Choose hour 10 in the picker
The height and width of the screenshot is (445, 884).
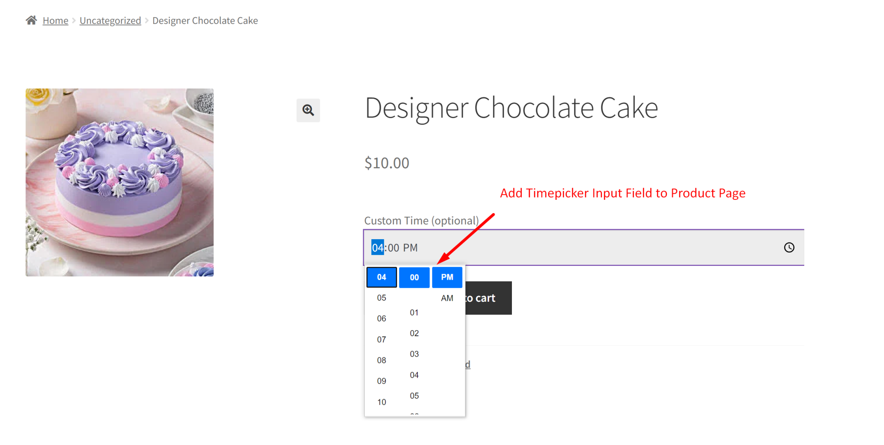(382, 402)
